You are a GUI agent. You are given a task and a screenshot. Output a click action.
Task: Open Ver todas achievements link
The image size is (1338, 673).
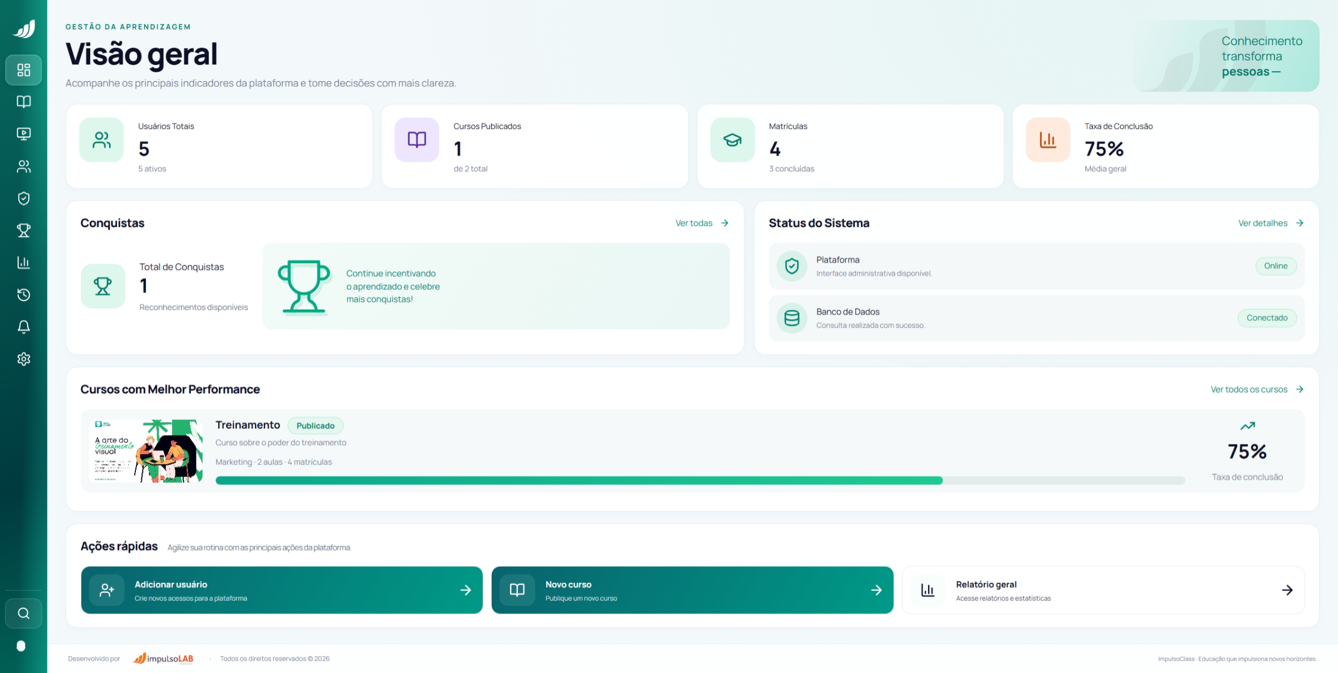702,223
